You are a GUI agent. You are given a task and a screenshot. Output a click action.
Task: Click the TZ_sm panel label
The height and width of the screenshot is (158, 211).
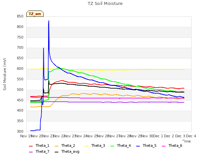tap(35, 14)
